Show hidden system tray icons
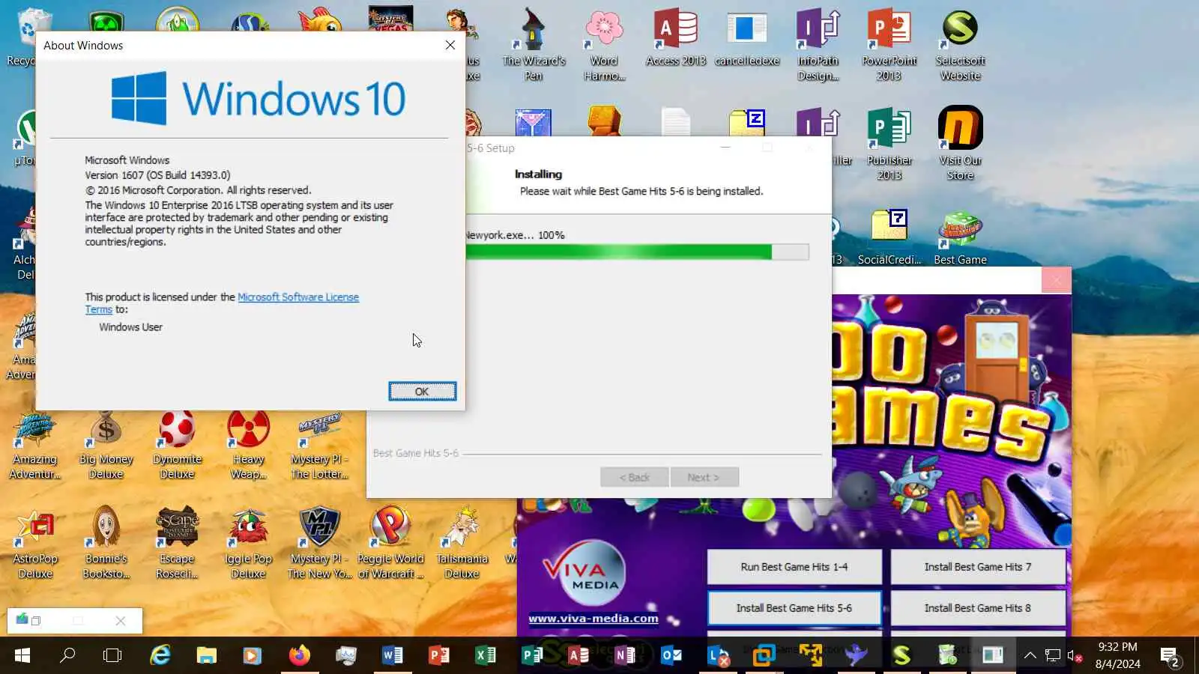 (1030, 656)
